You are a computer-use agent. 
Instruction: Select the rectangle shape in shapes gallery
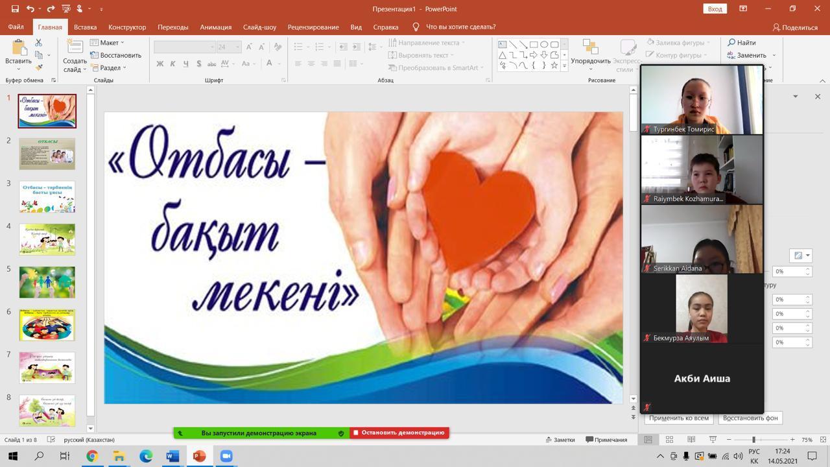point(533,45)
